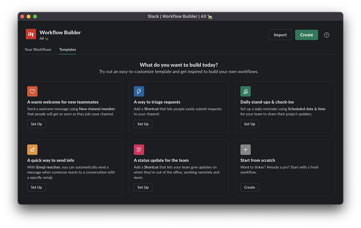Click the A way to triage requests card title

tap(157, 102)
